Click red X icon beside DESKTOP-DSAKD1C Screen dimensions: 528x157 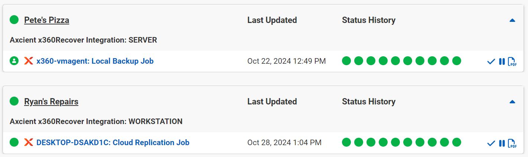(x=29, y=142)
